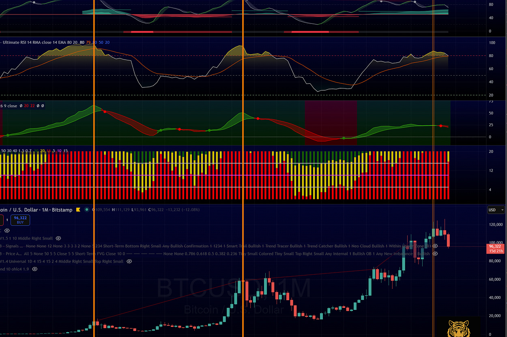Click the 12 scale label in bar indicator pane
507x337 pixels.
pos(491,170)
